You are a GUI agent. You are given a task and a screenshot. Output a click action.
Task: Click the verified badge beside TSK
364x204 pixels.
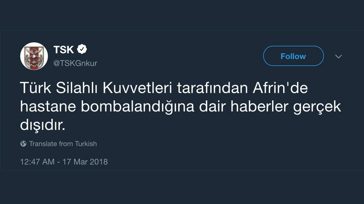(83, 49)
